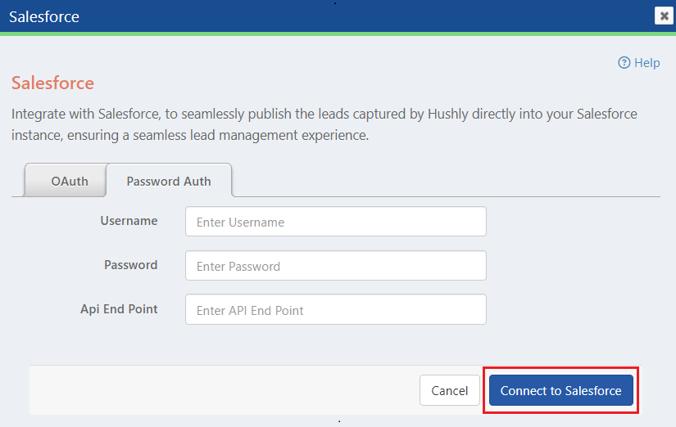Click the orange Salesforce heading

(52, 83)
